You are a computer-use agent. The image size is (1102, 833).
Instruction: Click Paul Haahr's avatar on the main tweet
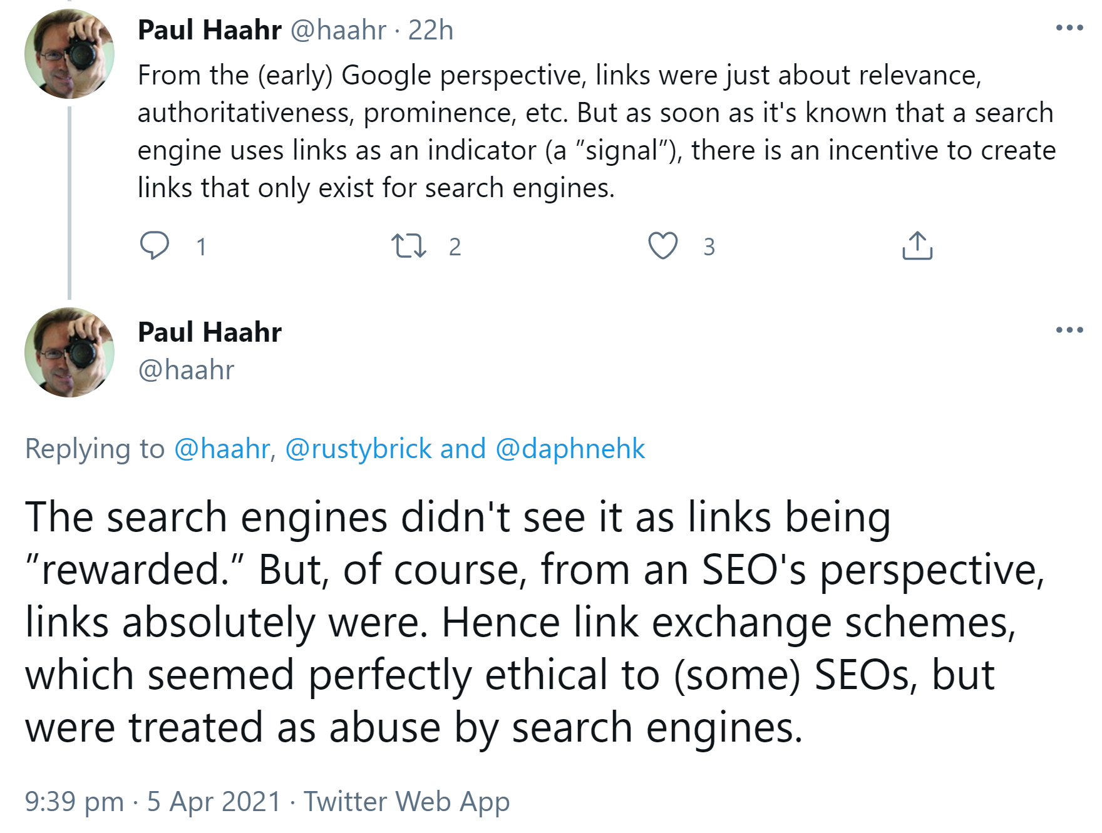tap(70, 352)
